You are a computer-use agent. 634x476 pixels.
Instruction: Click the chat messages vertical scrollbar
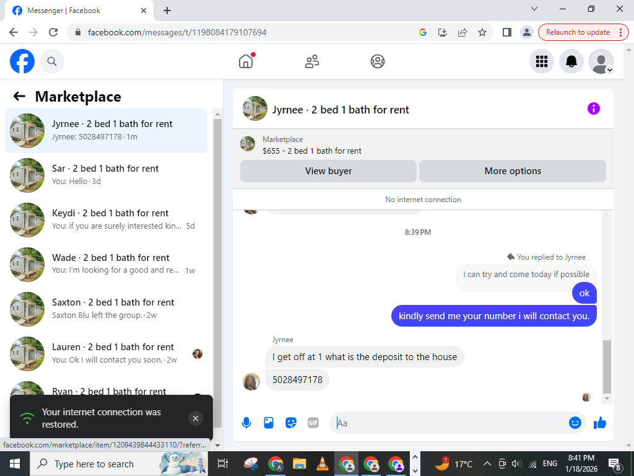point(607,367)
